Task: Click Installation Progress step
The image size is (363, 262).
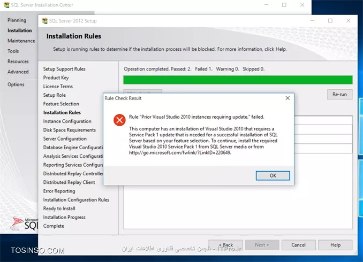Action: click(x=64, y=218)
